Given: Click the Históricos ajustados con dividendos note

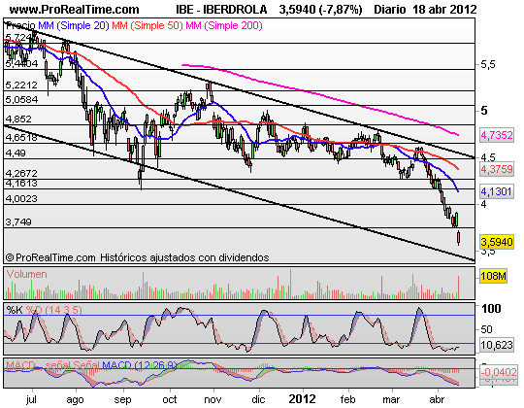Looking at the screenshot, I should click(x=184, y=257).
